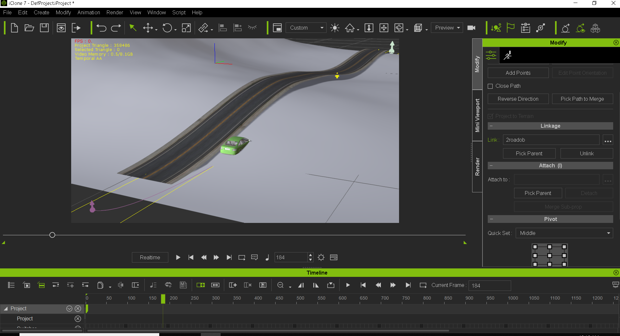Click the Link name field 2roadob

(x=551, y=140)
